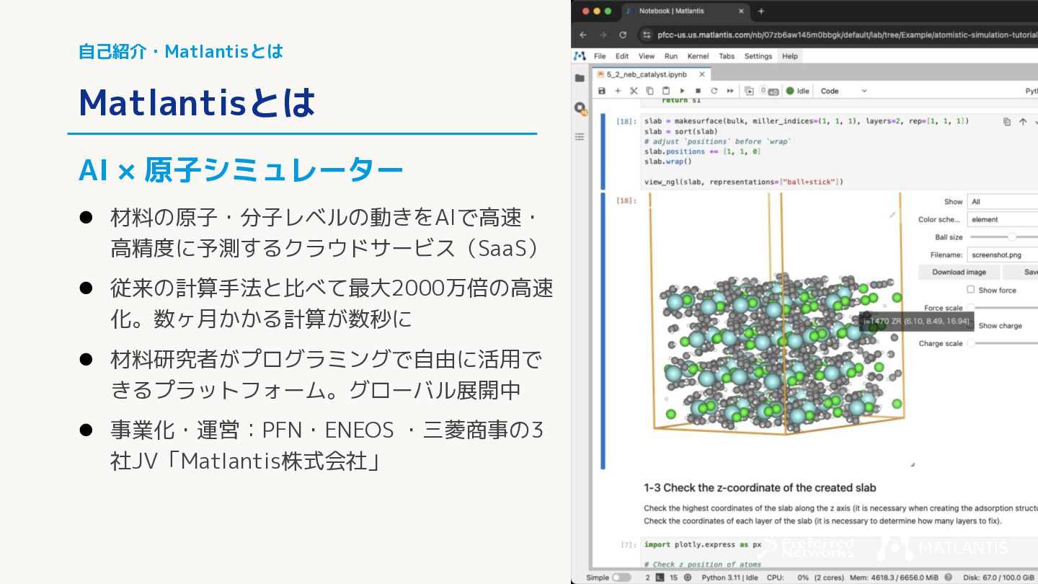Open the Run menu
The image size is (1038, 584).
[x=671, y=56]
